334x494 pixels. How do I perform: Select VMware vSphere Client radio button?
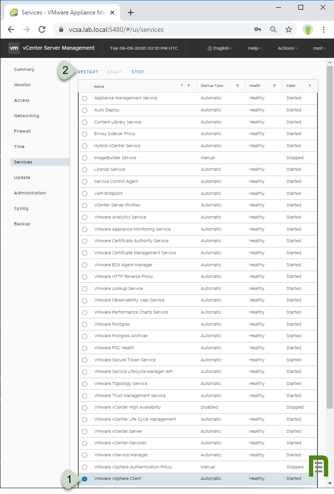pyautogui.click(x=85, y=479)
